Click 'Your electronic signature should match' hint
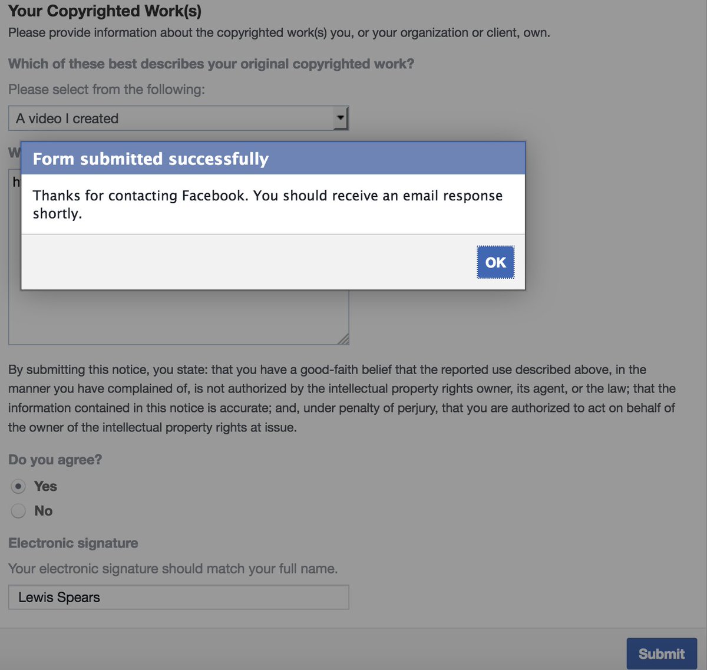707x670 pixels. pos(173,569)
